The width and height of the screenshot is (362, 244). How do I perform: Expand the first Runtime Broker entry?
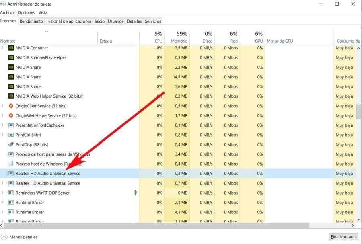click(3, 202)
